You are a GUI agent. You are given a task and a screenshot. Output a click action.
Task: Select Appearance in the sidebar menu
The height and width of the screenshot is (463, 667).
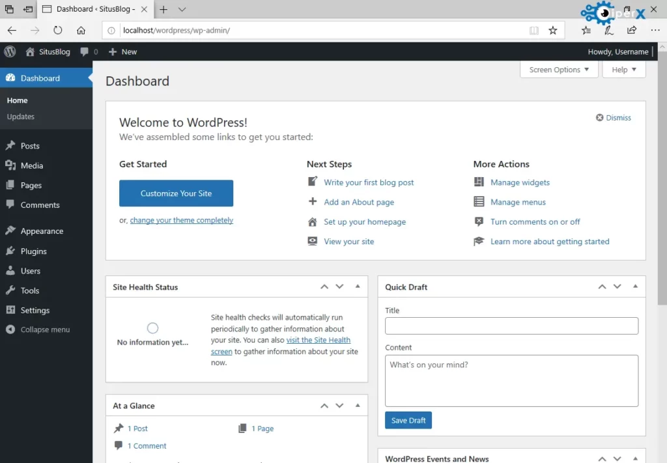(x=42, y=231)
